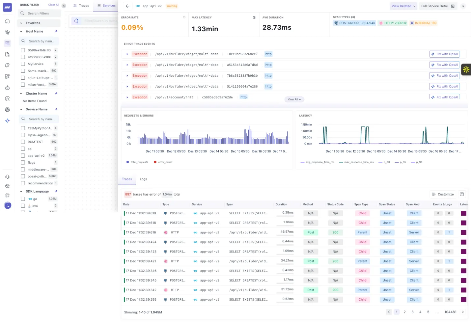This screenshot has width=471, height=322.
Task: Select the Traces tab above the traces table
Action: 127,179
